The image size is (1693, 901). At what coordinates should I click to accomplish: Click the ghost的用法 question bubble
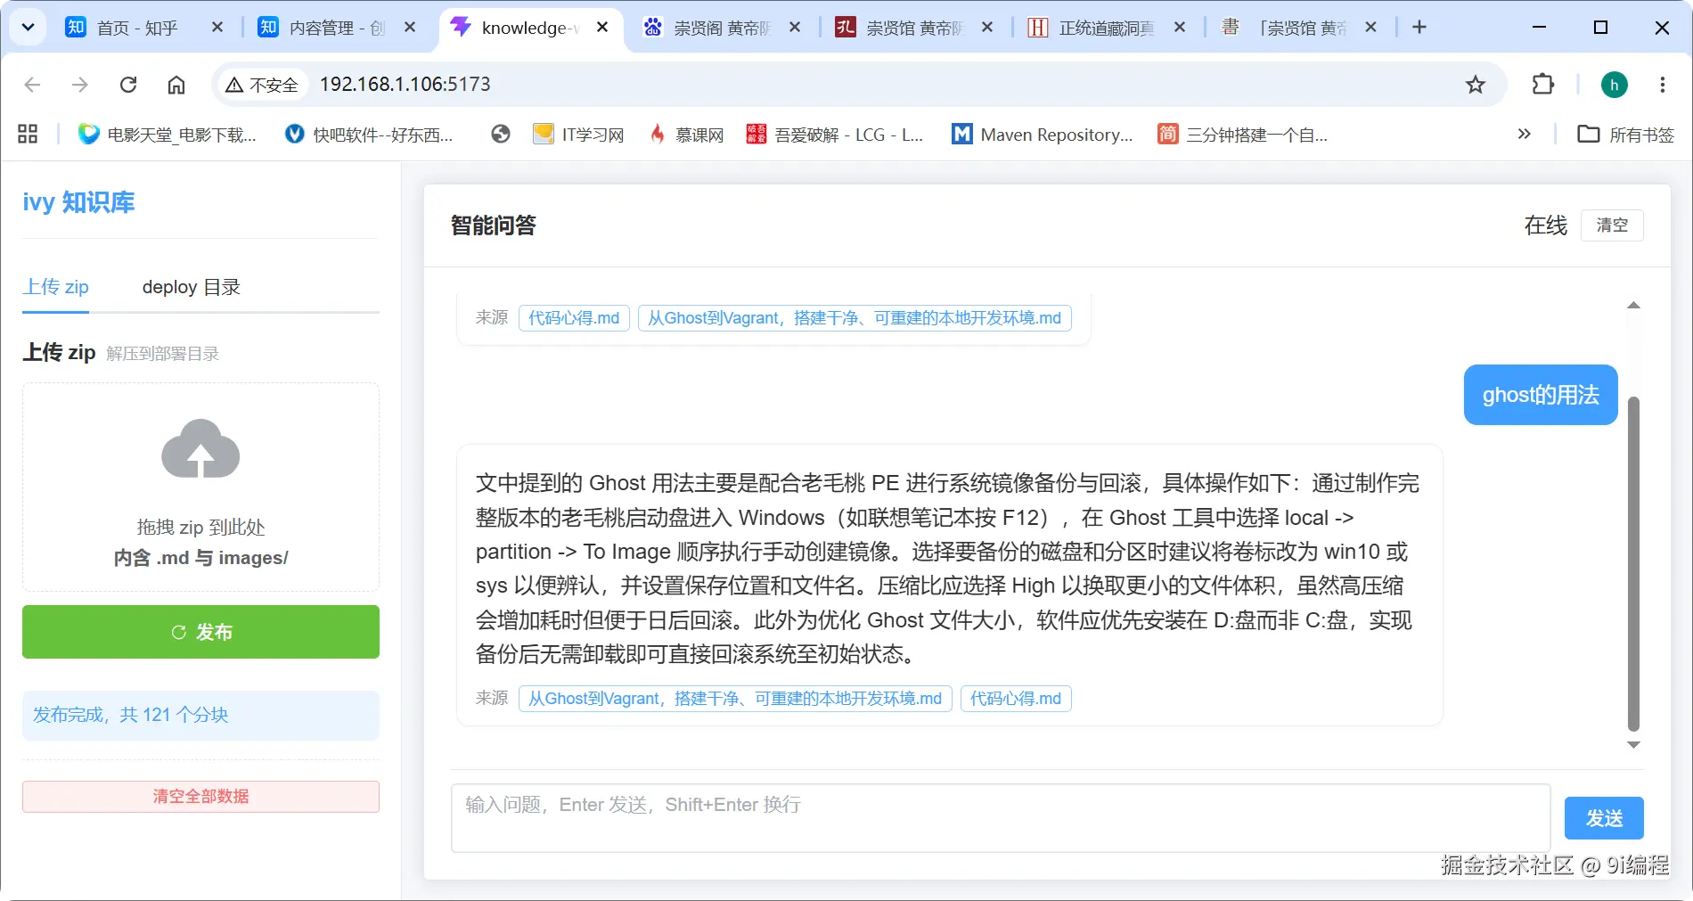point(1541,395)
